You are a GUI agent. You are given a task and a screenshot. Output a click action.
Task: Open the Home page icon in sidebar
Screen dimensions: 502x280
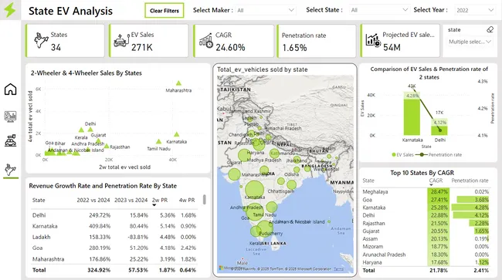(x=10, y=89)
